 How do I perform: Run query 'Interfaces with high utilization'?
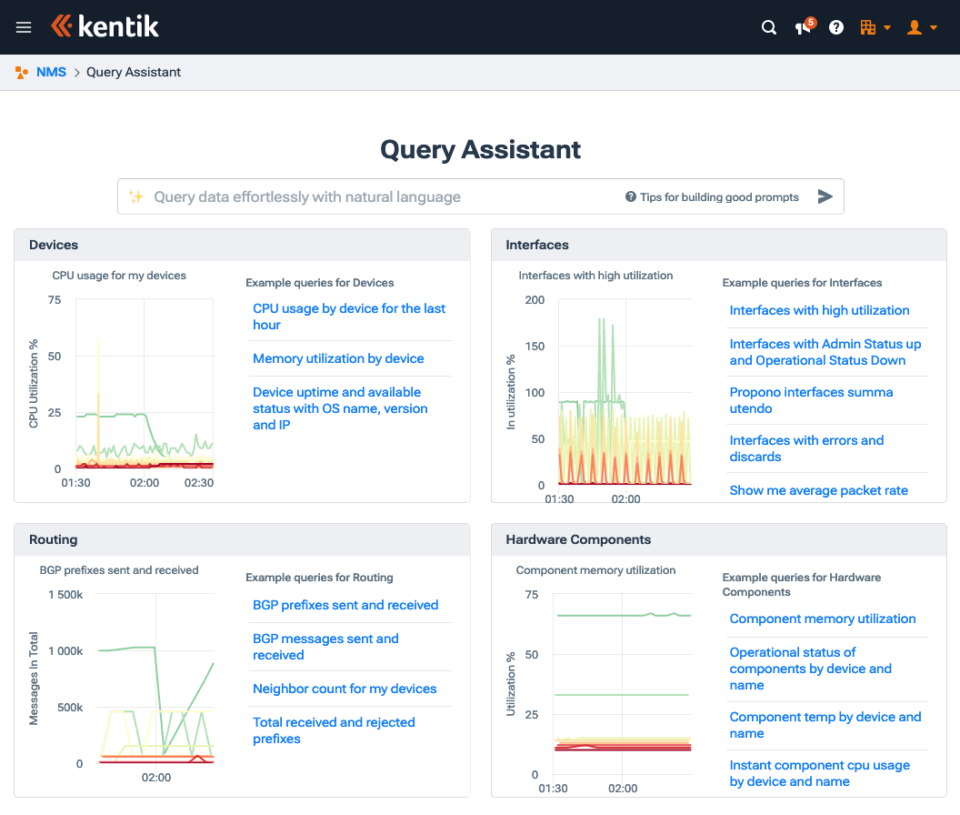(819, 310)
